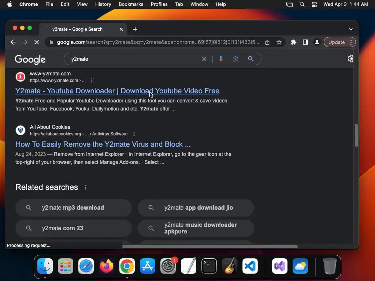Open the Extensions puzzle icon
The height and width of the screenshot is (281, 375).
click(293, 42)
